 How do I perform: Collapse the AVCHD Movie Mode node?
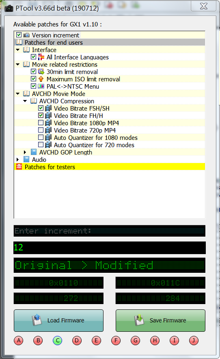tap(18, 94)
